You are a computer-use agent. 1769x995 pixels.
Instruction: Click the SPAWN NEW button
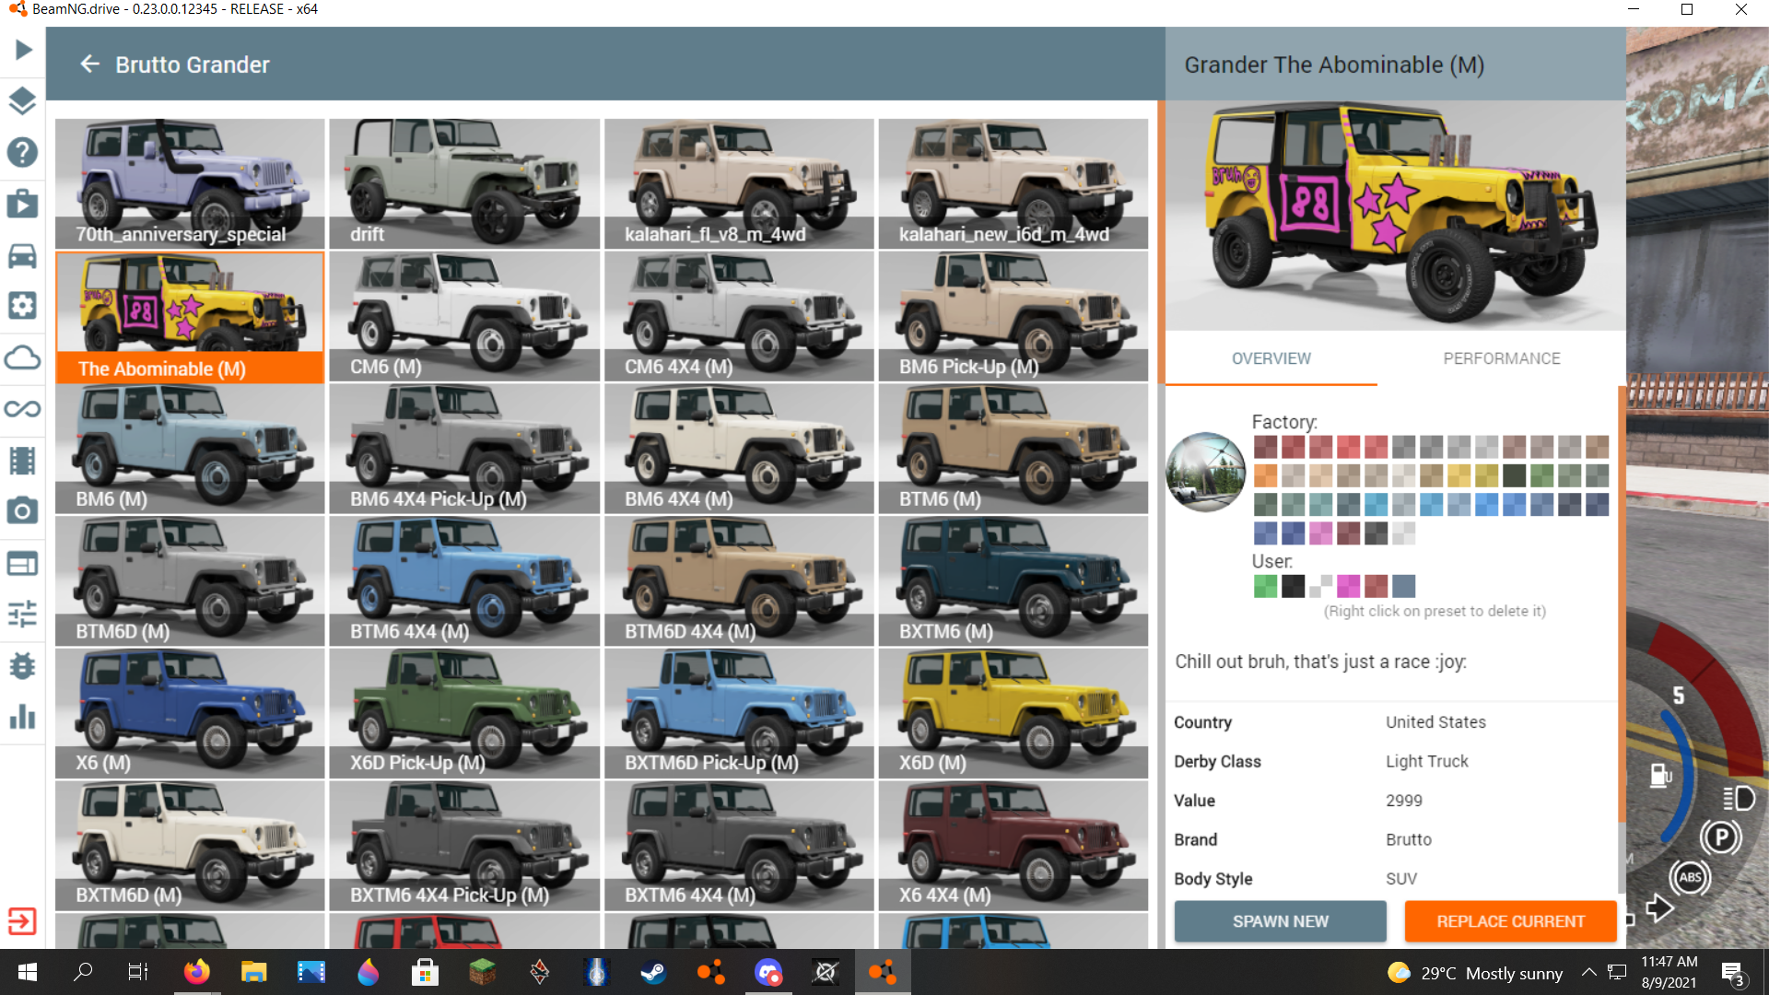click(x=1281, y=921)
